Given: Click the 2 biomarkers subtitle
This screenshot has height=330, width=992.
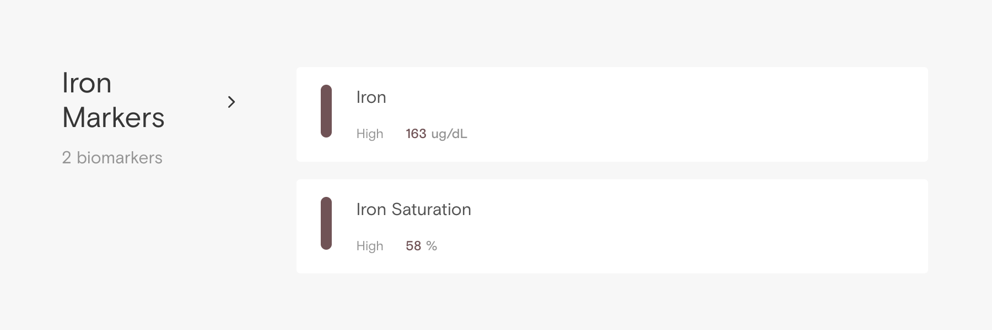Looking at the screenshot, I should [112, 158].
